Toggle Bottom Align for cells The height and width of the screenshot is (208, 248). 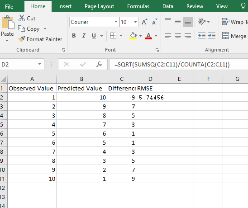[x=188, y=22]
